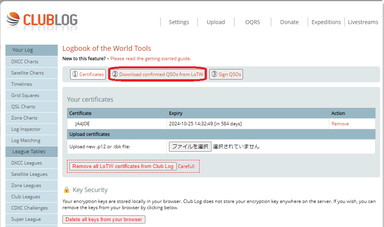Open QSL Charts in the sidebar
This screenshot has width=384, height=227.
[x=32, y=107]
